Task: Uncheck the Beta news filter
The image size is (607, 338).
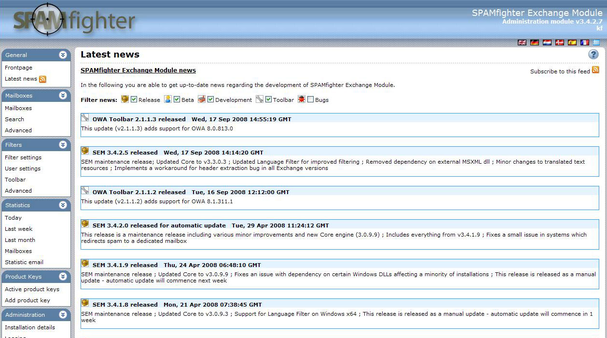Action: 177,99
